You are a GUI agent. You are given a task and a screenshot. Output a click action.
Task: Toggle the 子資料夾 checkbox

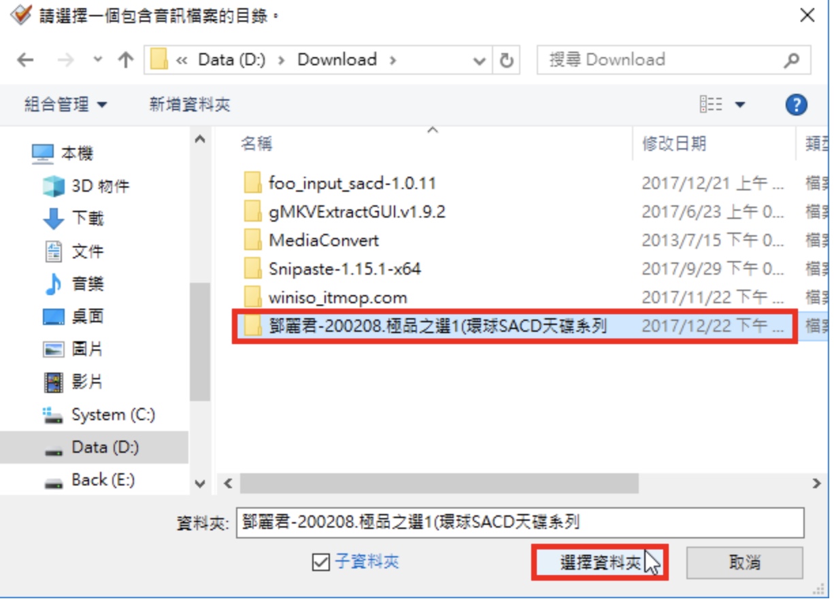click(320, 562)
